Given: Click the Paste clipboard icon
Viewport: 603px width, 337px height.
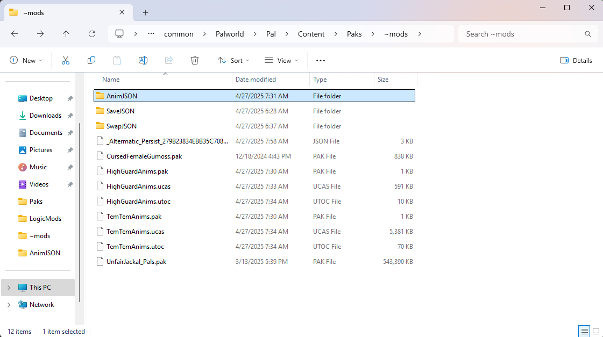Looking at the screenshot, I should tap(117, 60).
